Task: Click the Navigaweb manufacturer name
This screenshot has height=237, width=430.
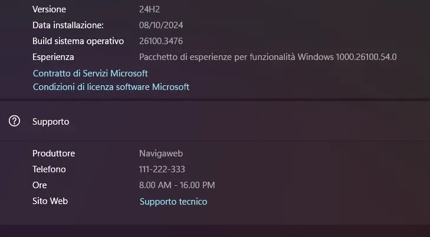Action: (161, 153)
